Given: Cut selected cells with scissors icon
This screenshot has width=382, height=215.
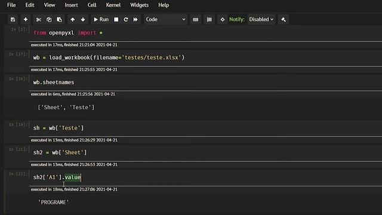Looking at the screenshot, I should (x=38, y=20).
